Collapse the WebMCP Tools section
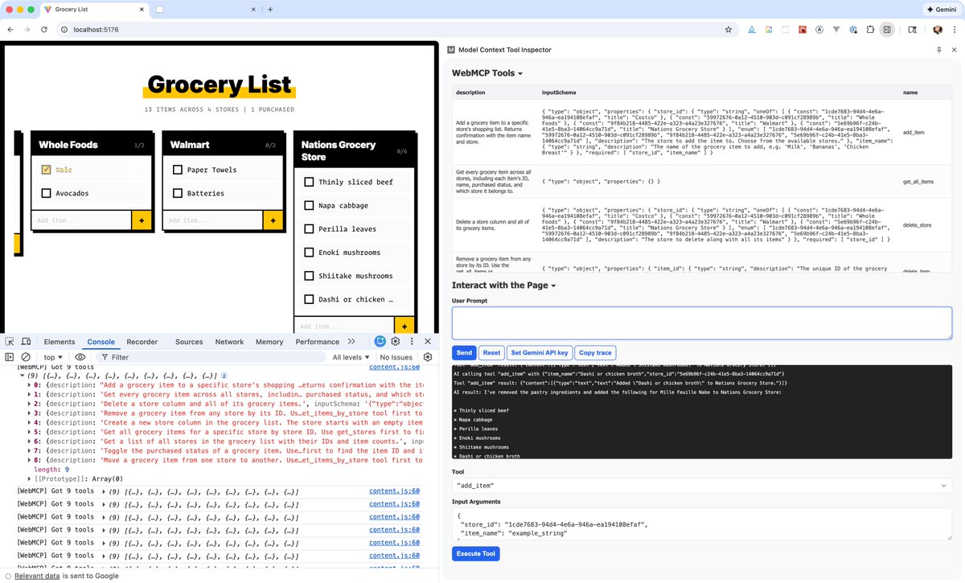Screen dimensions: 965x583 pos(487,73)
